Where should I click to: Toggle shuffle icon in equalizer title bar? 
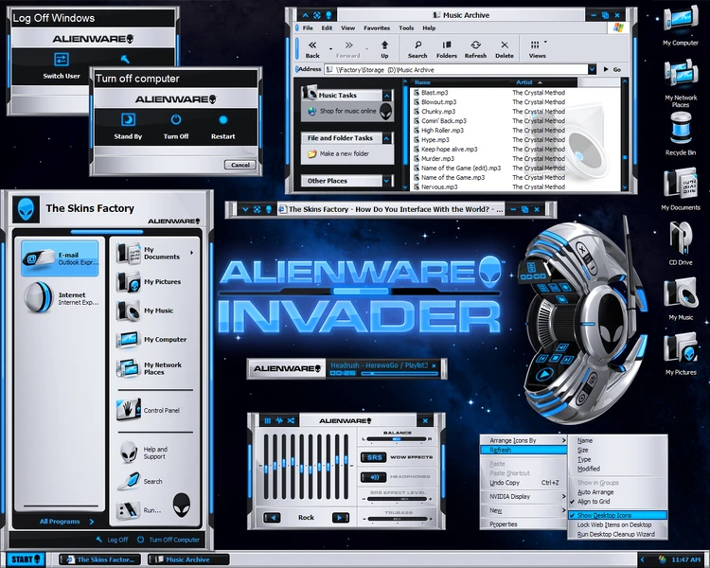click(291, 420)
